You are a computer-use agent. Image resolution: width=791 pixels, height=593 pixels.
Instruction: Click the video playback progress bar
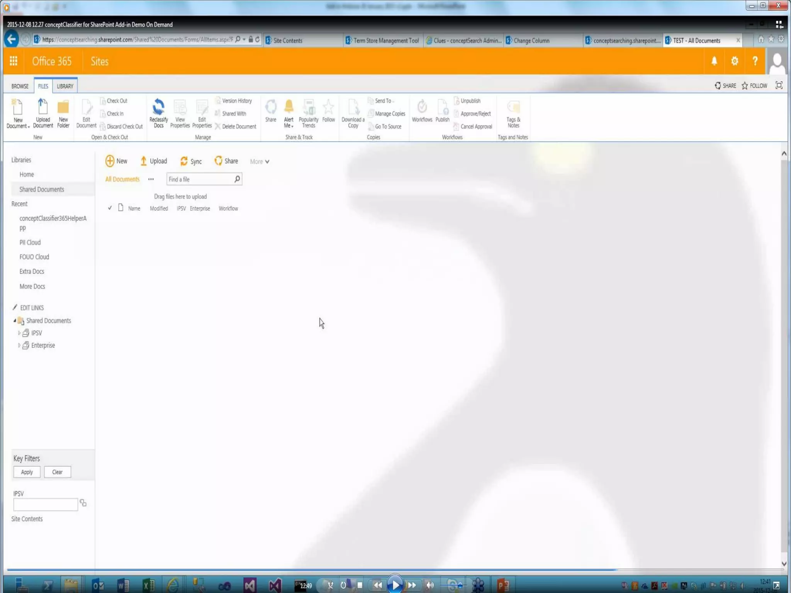click(309, 569)
